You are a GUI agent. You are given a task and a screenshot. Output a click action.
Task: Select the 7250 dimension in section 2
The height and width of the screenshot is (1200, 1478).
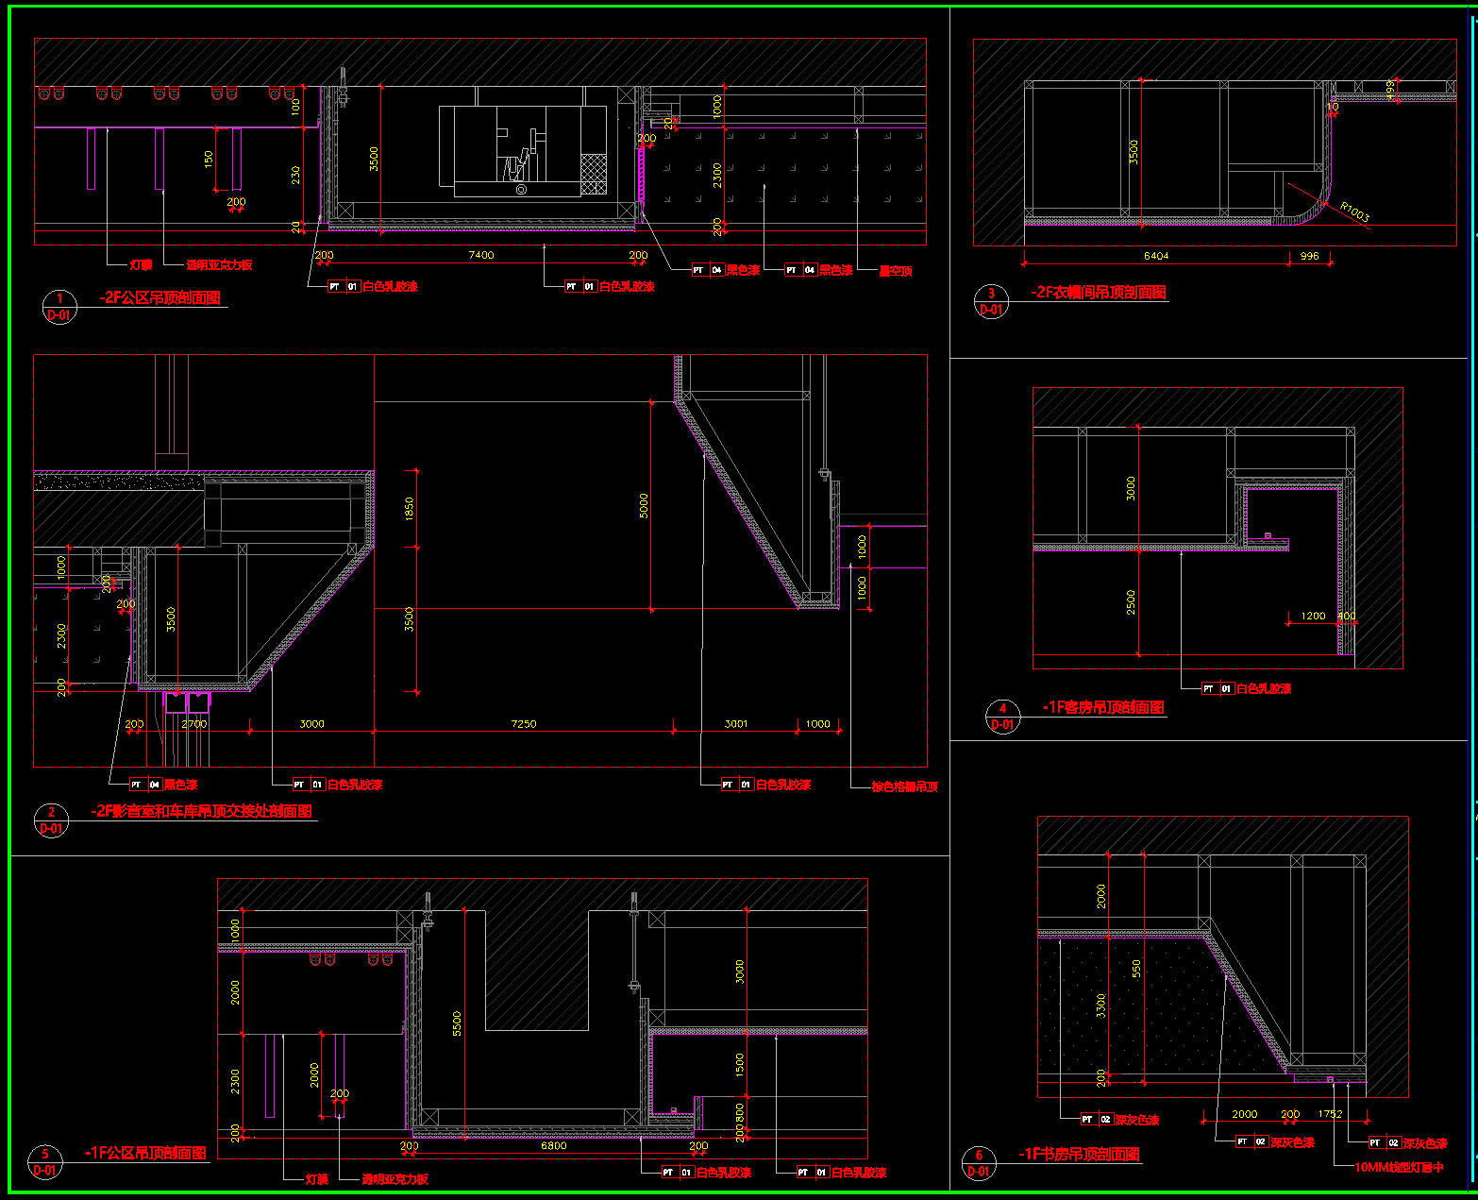point(523,724)
